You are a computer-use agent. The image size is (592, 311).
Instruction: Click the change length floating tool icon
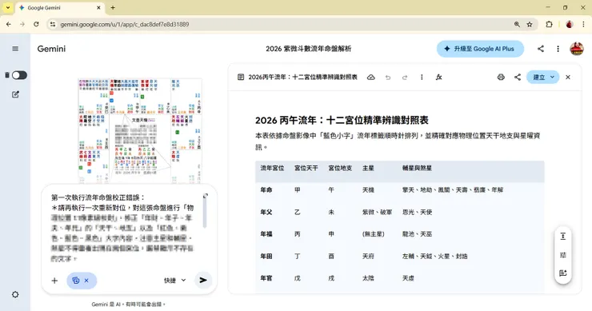[563, 237]
